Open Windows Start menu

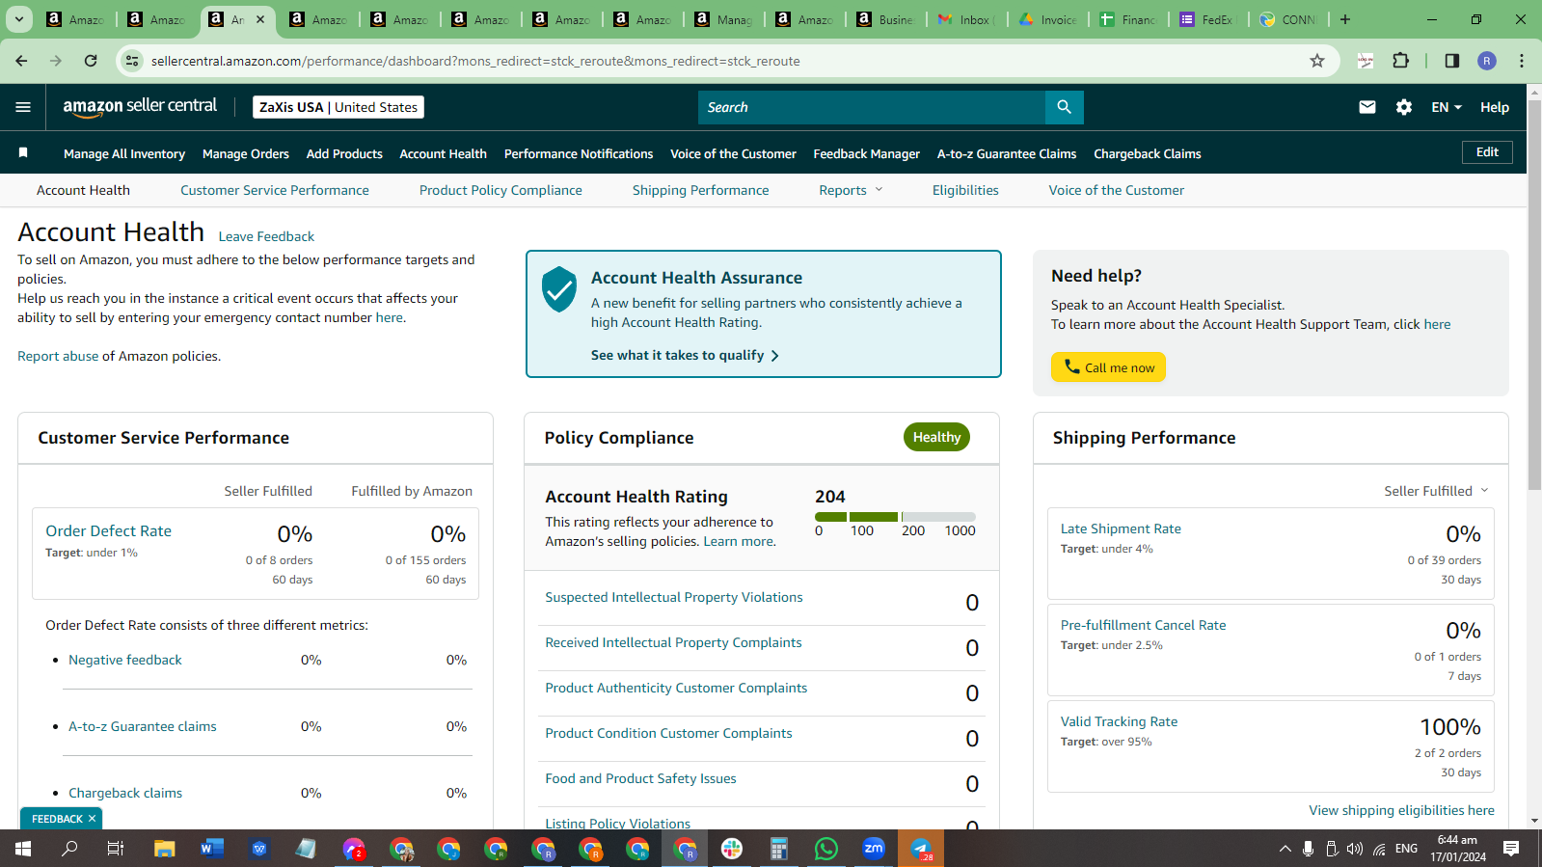pyautogui.click(x=23, y=849)
